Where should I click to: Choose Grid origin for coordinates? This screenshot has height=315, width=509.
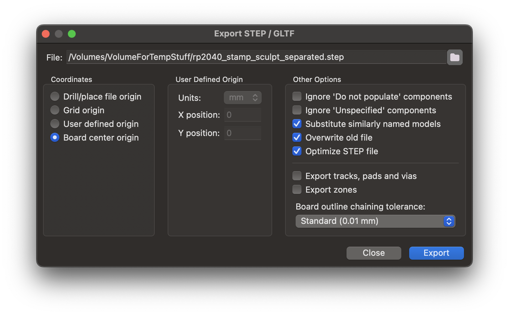click(x=55, y=110)
